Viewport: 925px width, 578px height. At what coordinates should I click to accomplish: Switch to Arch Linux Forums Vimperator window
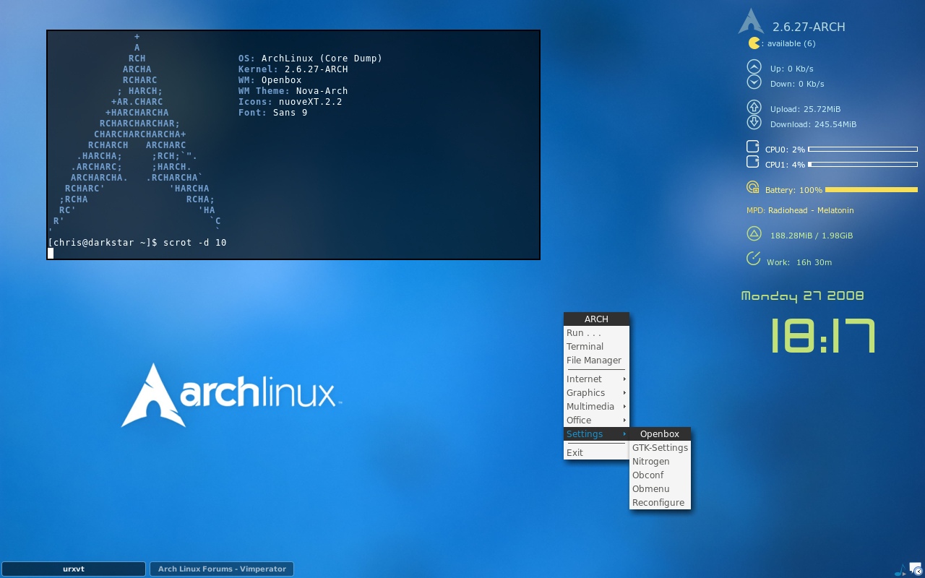coord(222,569)
